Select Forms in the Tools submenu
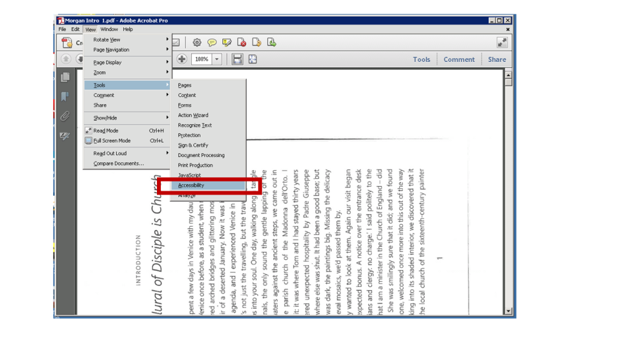Image resolution: width=620 pixels, height=349 pixels. 208,106
